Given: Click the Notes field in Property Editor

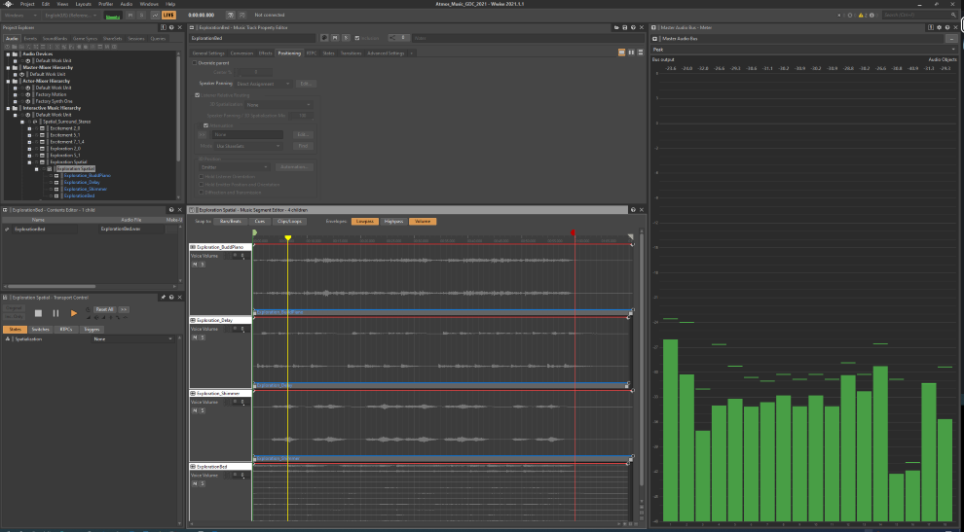Looking at the screenshot, I should pos(526,38).
